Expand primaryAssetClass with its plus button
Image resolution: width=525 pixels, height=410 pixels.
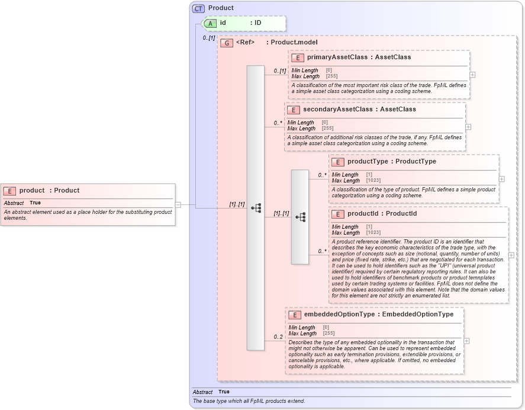click(472, 75)
